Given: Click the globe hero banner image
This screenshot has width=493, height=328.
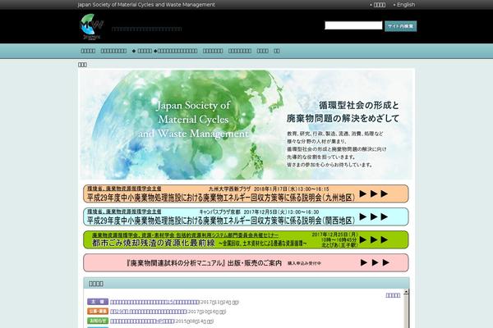Looking at the screenshot, I should tap(246, 125).
